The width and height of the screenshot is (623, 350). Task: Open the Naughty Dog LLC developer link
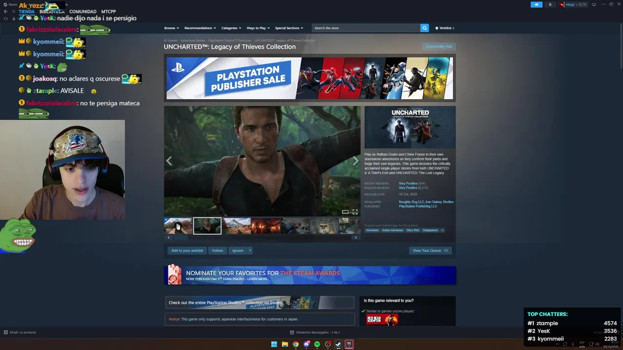coord(411,202)
